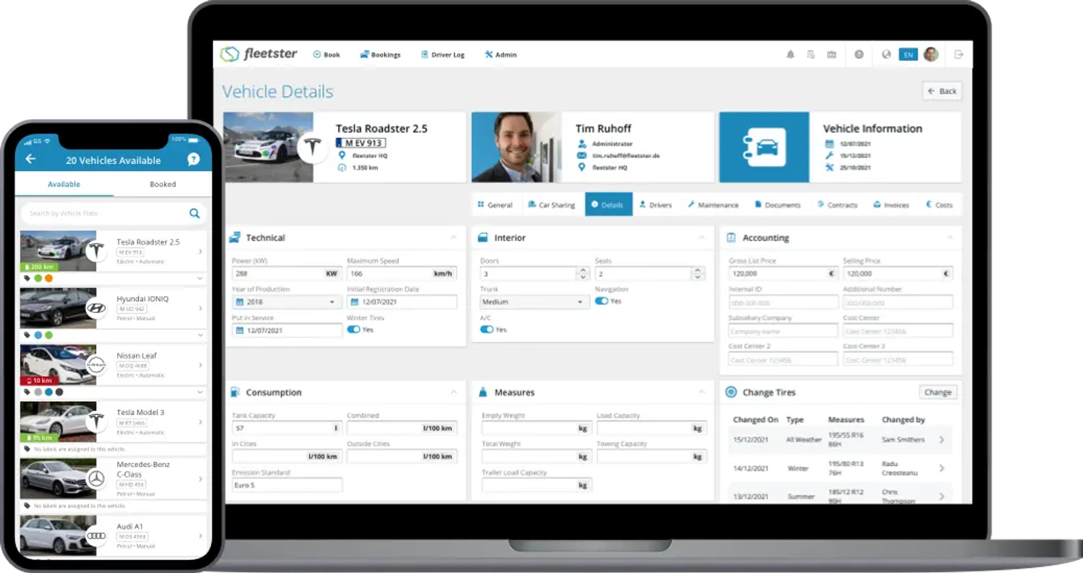
Task: Click the orange label dot under Tesla Roadster
Action: (x=49, y=278)
